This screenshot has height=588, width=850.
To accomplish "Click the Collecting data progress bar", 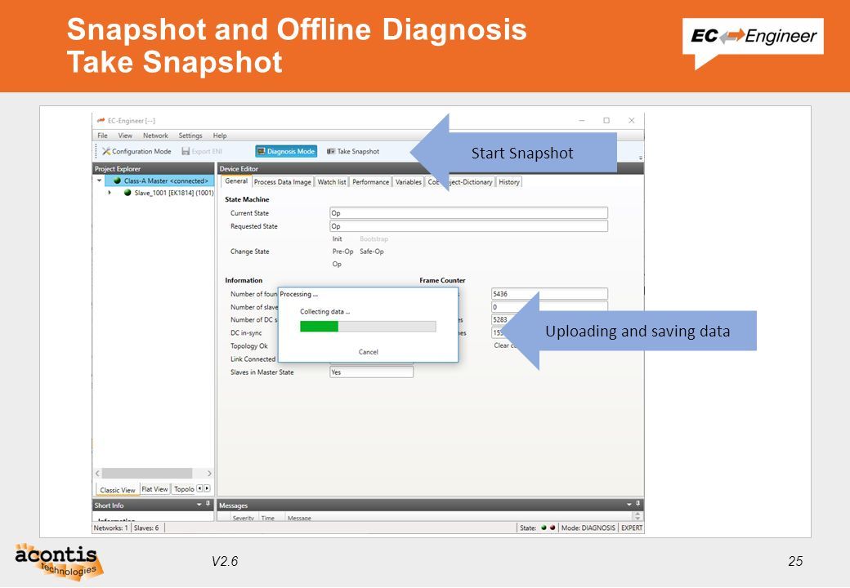I will (x=368, y=326).
